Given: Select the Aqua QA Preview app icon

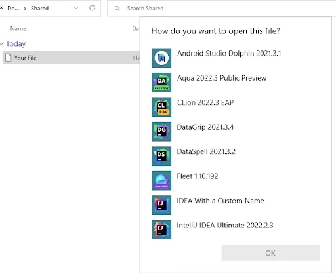Looking at the screenshot, I should (161, 83).
